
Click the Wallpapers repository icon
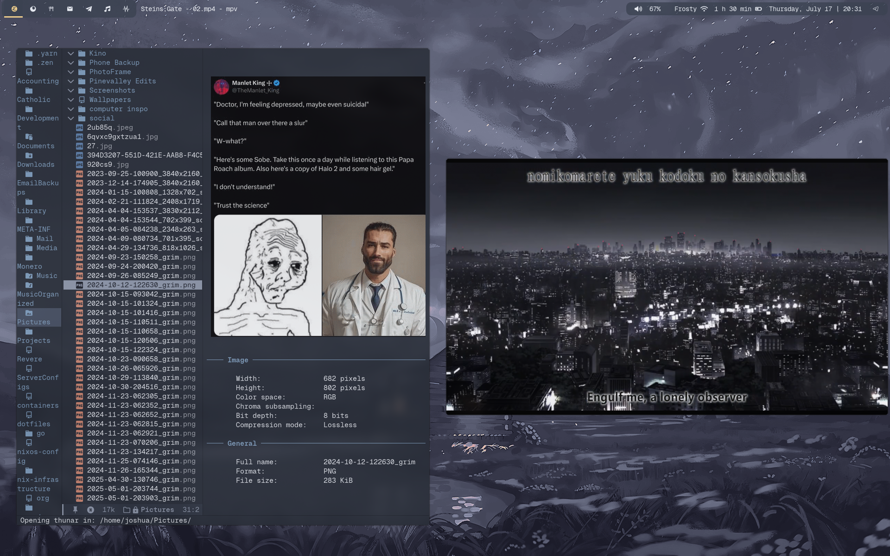tap(82, 100)
